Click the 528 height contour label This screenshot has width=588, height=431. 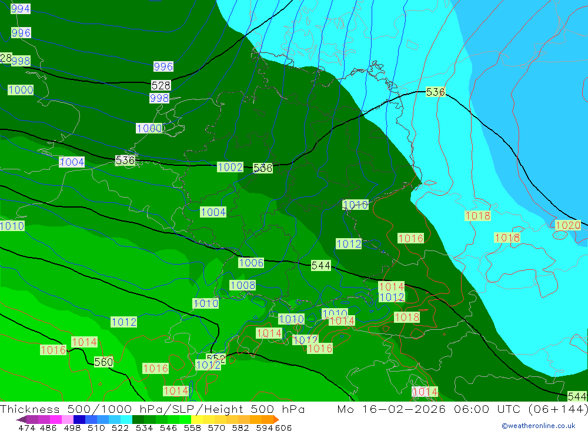[161, 85]
